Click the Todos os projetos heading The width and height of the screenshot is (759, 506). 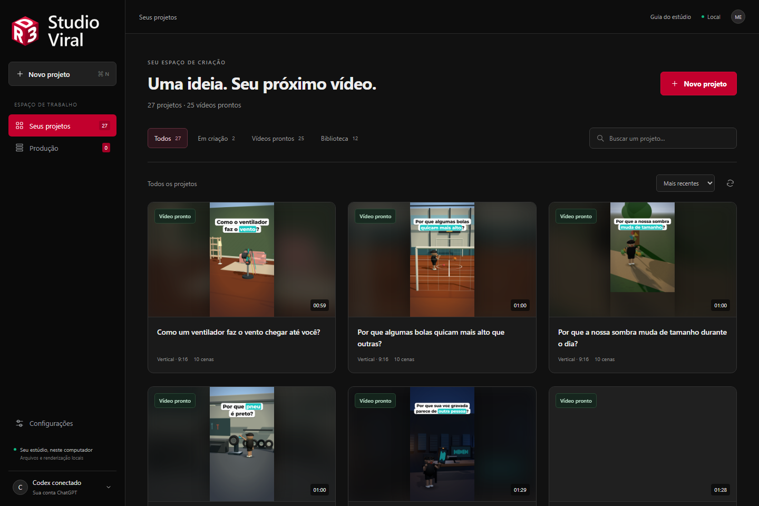point(172,183)
